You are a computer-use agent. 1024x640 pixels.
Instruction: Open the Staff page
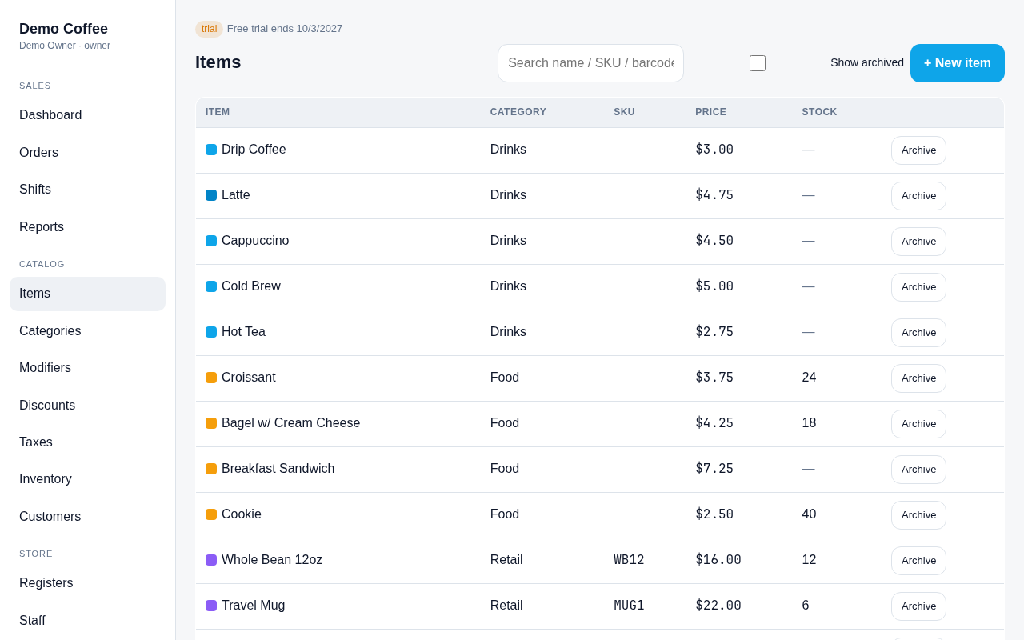(87, 621)
